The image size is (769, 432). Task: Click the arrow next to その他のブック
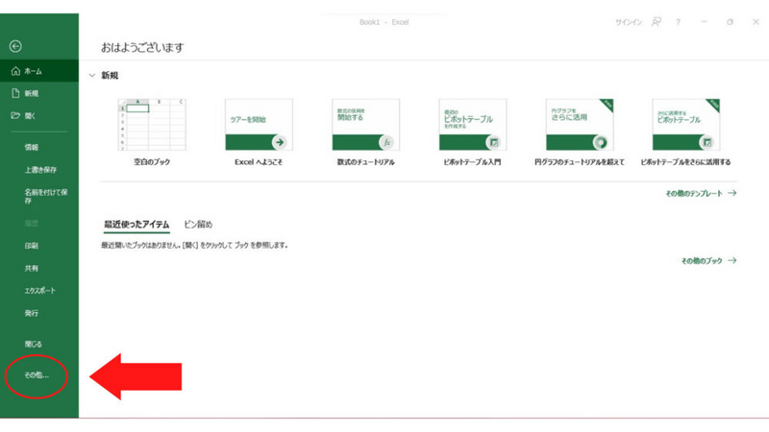click(x=732, y=260)
